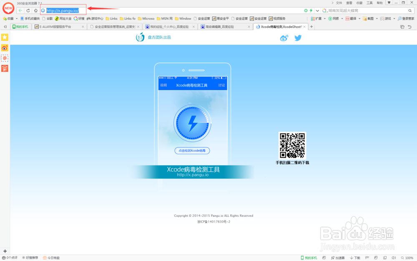Open the 工具 menu
Viewport: 417px width, 261px height.
pyautogui.click(x=369, y=3)
